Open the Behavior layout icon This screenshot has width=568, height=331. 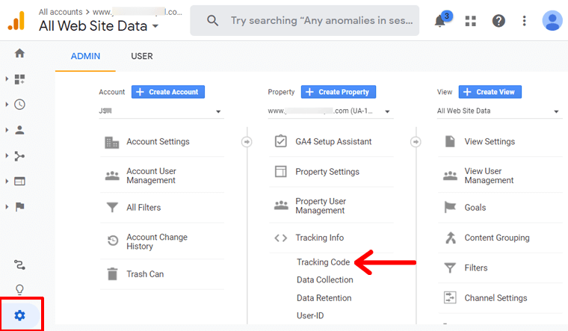pyautogui.click(x=19, y=182)
